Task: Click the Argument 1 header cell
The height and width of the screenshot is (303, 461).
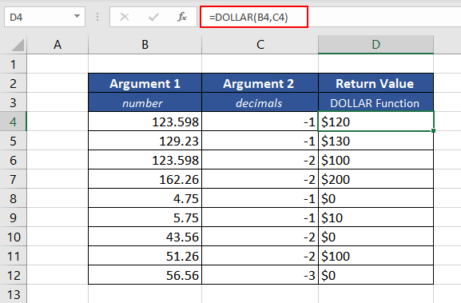Action: point(145,83)
